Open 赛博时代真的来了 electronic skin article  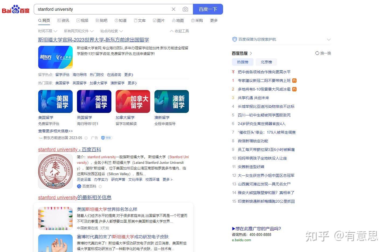[123, 237]
